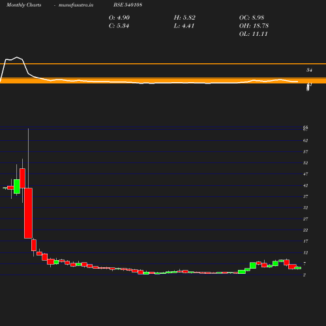326x326 pixels.
Task: Click the munafasutra.in site label
Action: [x=76, y=5]
